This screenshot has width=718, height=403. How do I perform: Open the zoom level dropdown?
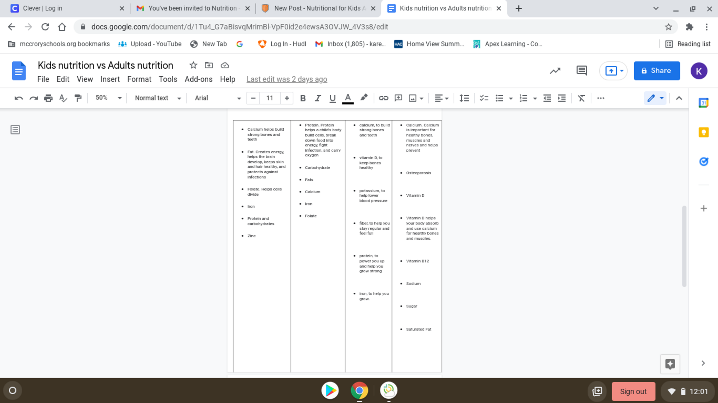pyautogui.click(x=108, y=98)
